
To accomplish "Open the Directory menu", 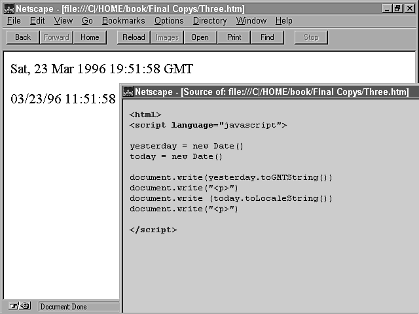I will 209,21.
